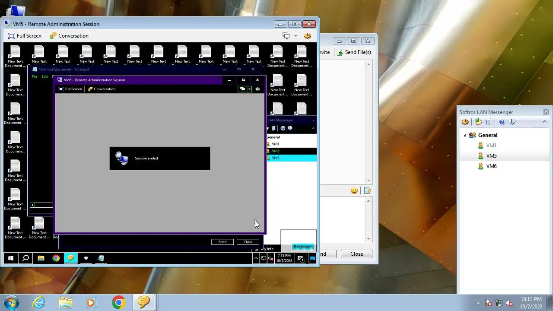Collapse remote LAN Messenger toolbar chevron
This screenshot has height=311, width=553.
pos(313,128)
